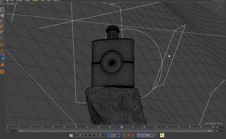This screenshot has width=226, height=139.
Task: Toggle the Snap magnet icon
Action: (x=2, y=65)
